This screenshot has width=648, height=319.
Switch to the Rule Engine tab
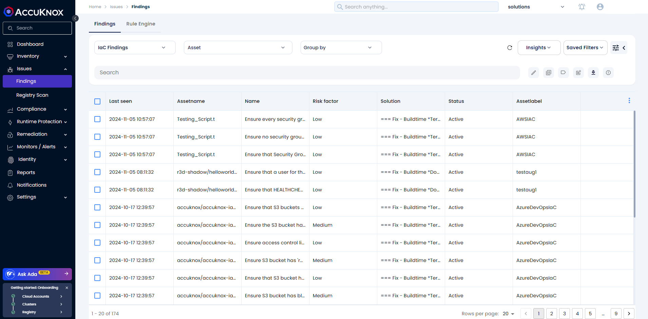coord(141,24)
